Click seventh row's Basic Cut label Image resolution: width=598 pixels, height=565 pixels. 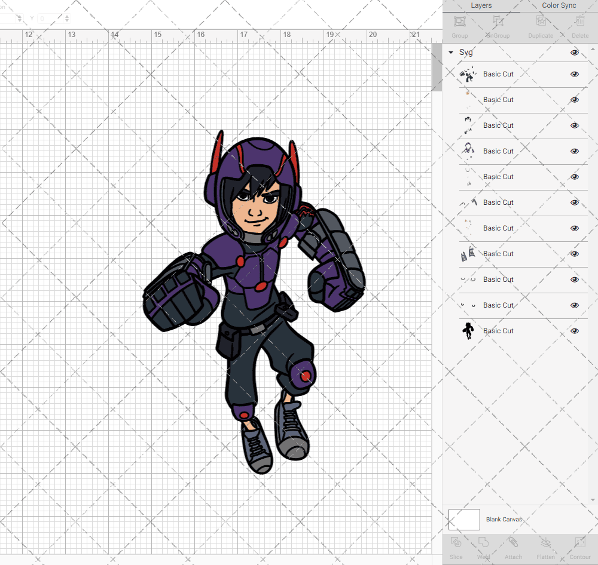point(498,228)
